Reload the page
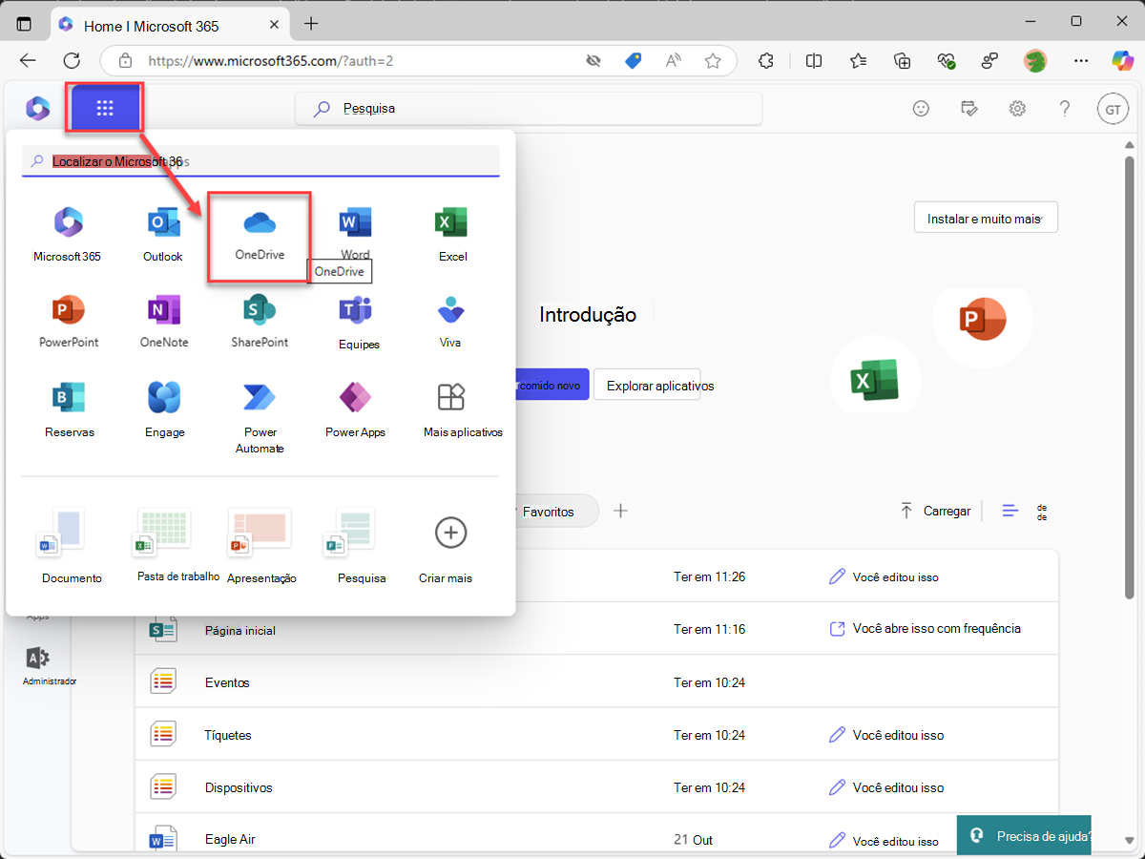 (72, 61)
